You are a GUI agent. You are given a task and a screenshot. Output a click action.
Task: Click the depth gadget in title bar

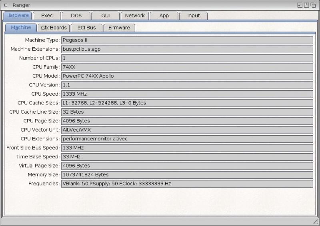313,5
